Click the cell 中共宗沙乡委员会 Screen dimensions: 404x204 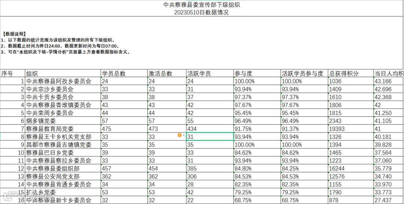(62, 89)
